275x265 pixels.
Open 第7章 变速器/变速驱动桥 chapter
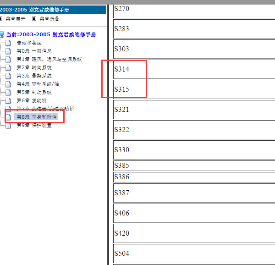click(45, 109)
